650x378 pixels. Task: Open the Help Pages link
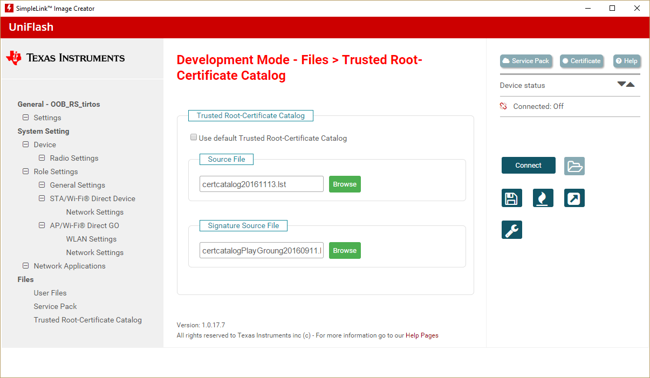point(422,335)
